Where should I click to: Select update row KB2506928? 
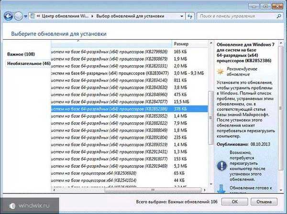click(130, 173)
